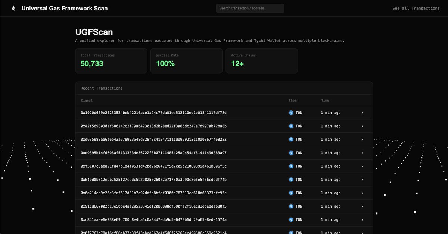Expand the 0xf5107c0a transaction row chevron
This screenshot has width=448, height=234.
(x=362, y=166)
